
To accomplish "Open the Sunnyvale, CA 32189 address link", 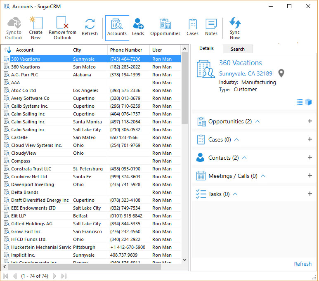I will [x=246, y=73].
